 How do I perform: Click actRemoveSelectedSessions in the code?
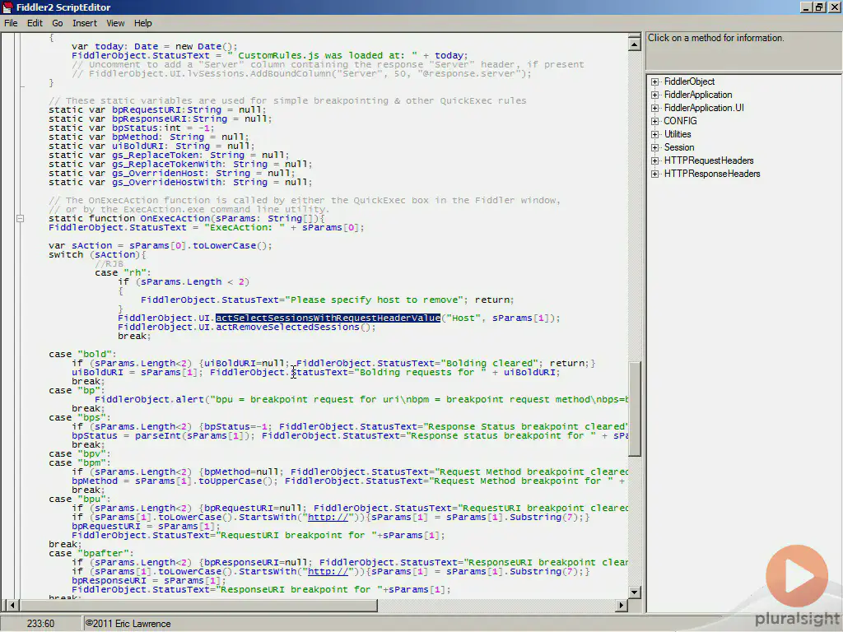click(287, 328)
